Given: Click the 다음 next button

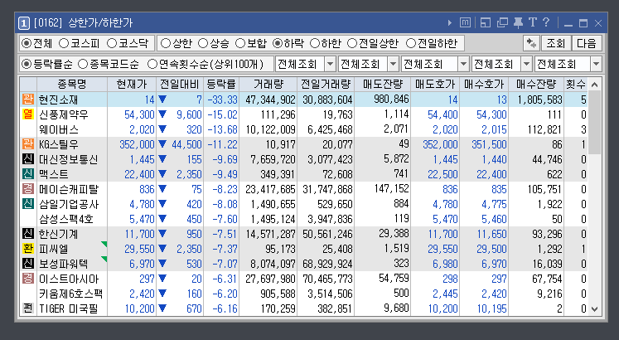Looking at the screenshot, I should point(587,43).
